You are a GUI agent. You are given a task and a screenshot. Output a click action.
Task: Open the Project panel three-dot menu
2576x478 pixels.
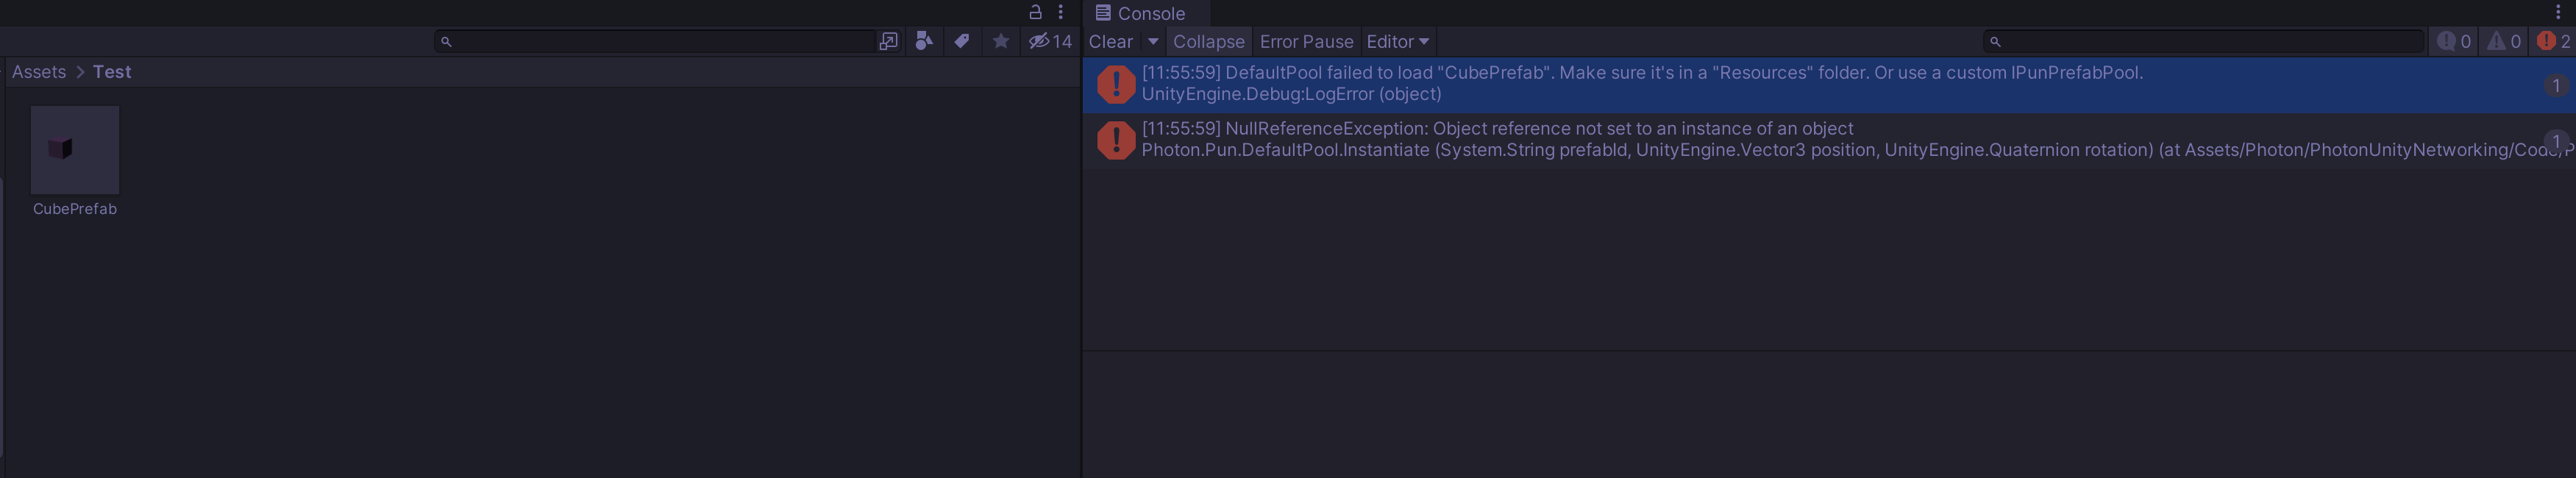point(1060,13)
